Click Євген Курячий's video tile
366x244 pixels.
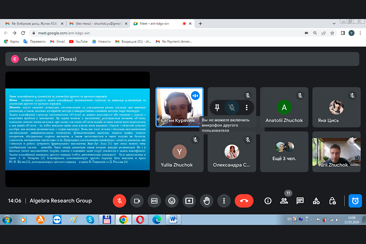tap(179, 107)
